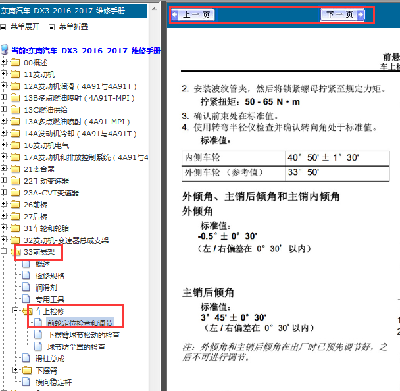Click folder icon of 26前桥
Screen dimensions: 400x391
pos(15,205)
